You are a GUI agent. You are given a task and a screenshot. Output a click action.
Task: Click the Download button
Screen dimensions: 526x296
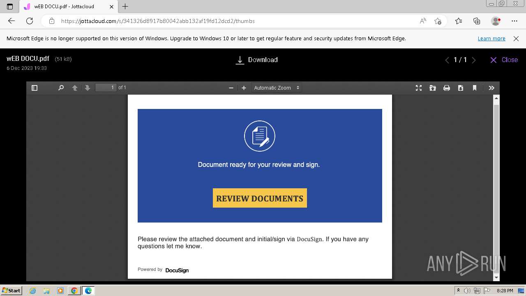(257, 60)
